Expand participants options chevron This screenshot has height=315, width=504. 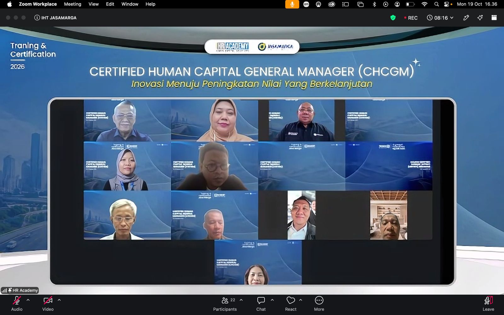pos(241,300)
